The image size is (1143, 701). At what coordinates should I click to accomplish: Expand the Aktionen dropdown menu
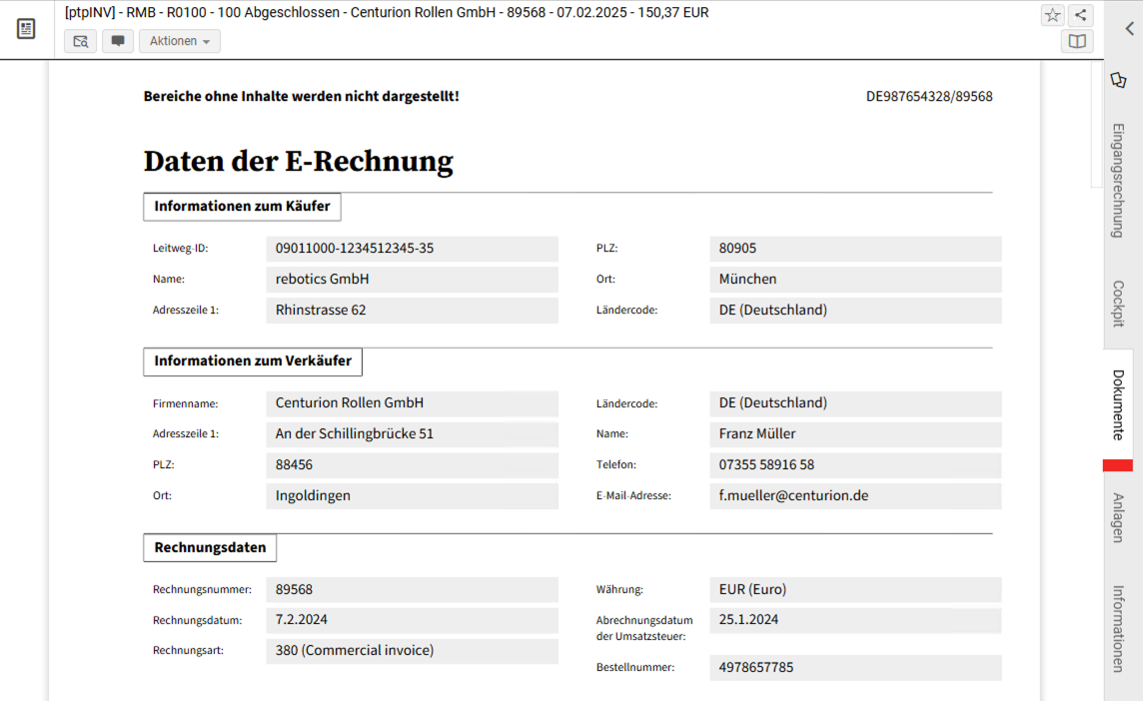pos(179,41)
